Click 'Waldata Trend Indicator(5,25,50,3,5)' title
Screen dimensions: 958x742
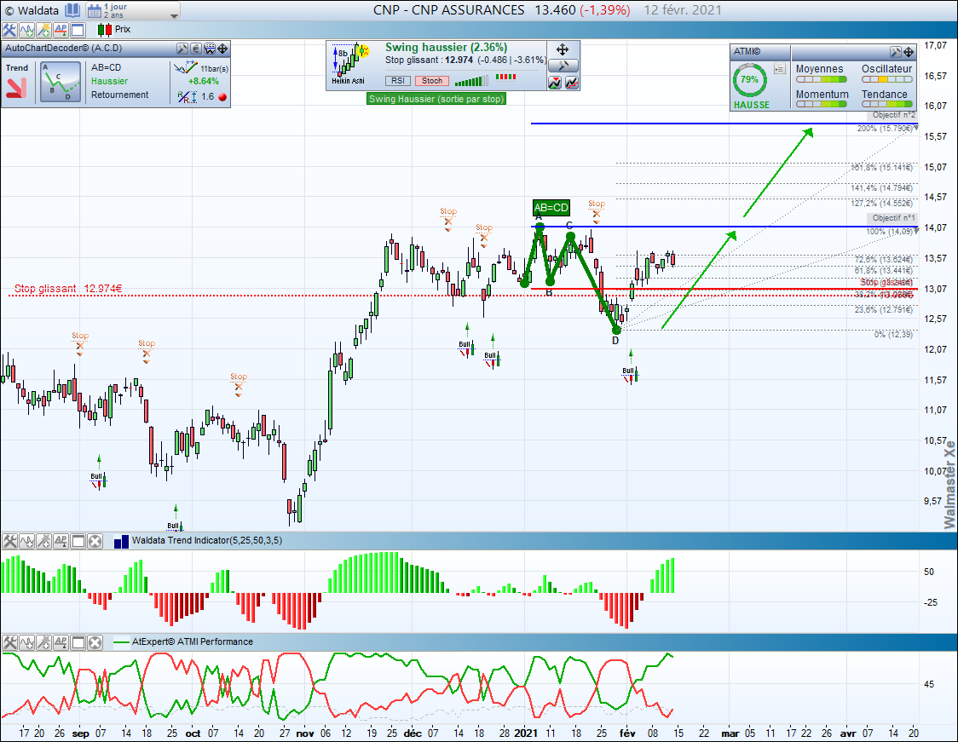coord(207,540)
